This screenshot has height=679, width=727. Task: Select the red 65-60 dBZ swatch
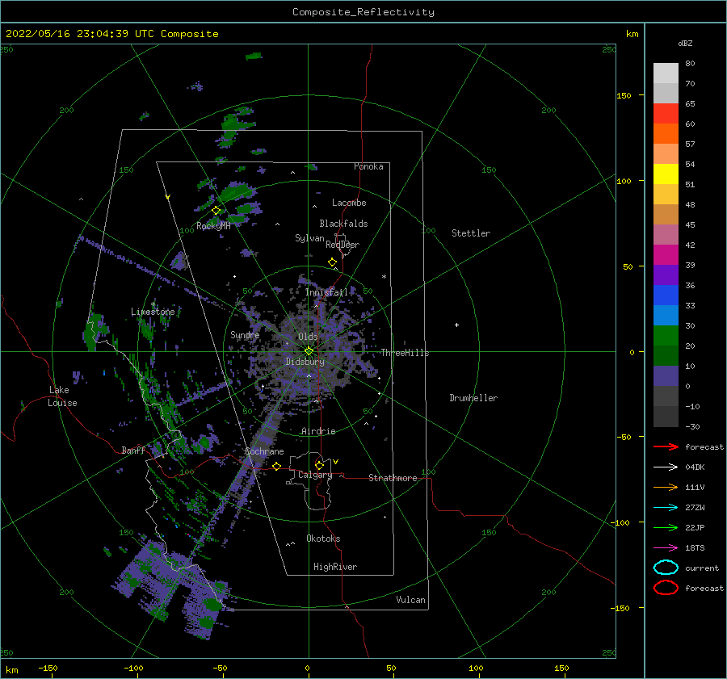666,113
